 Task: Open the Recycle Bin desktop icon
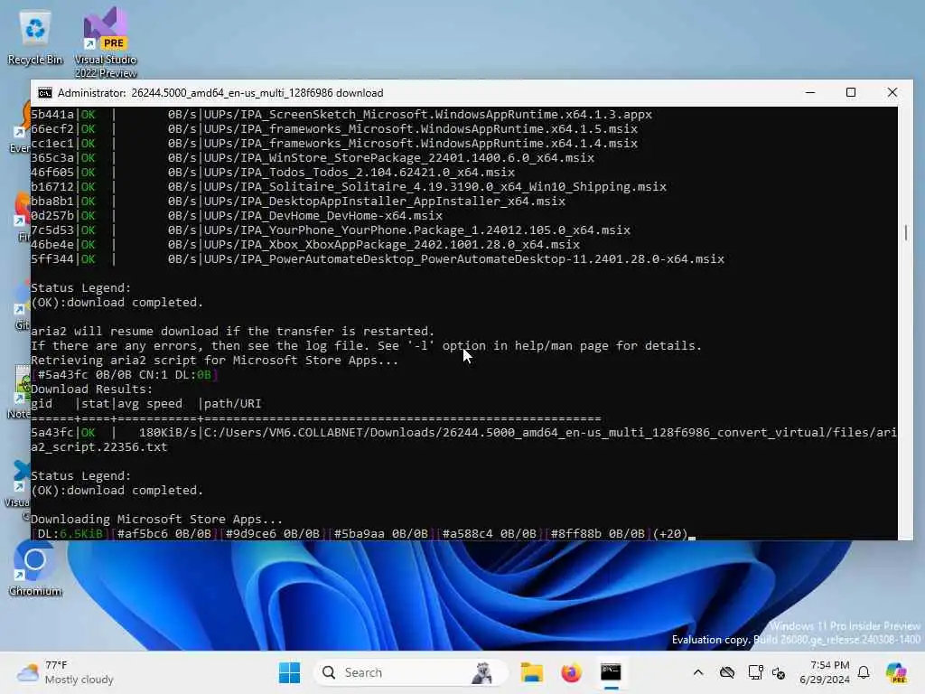click(x=35, y=38)
